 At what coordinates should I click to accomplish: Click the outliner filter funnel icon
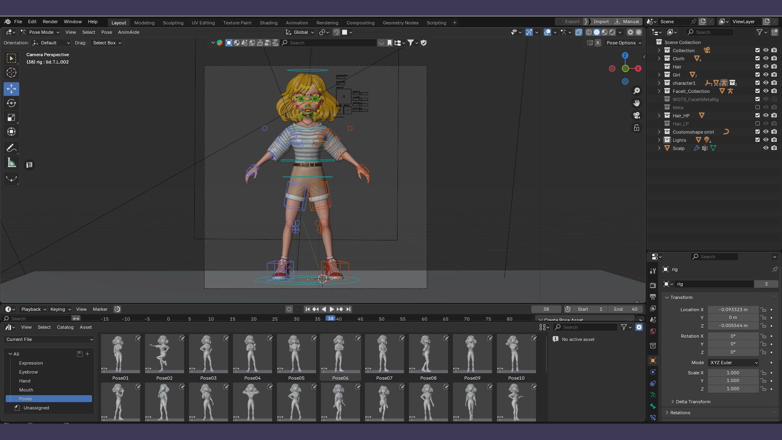point(759,32)
